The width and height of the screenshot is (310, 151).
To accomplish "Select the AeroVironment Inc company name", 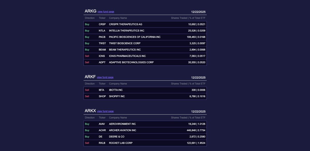I will point(122,124).
